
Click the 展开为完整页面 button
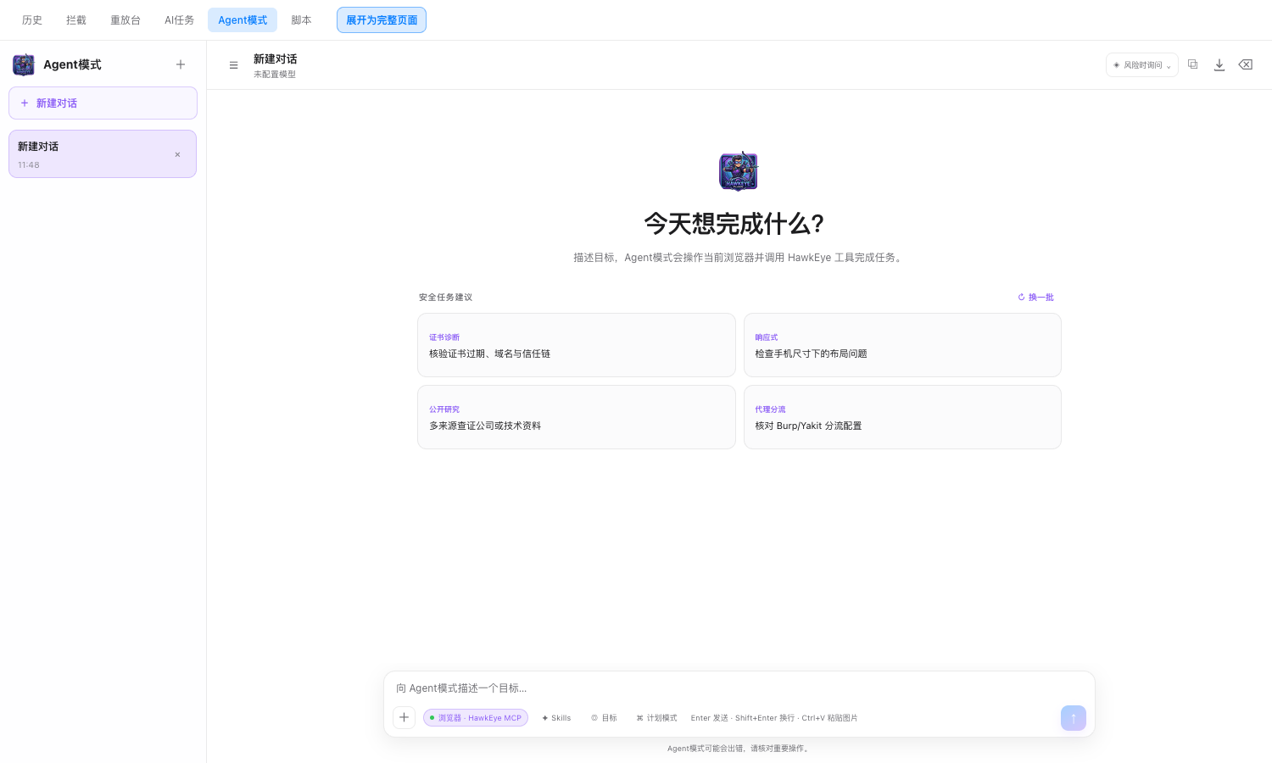[x=382, y=20]
